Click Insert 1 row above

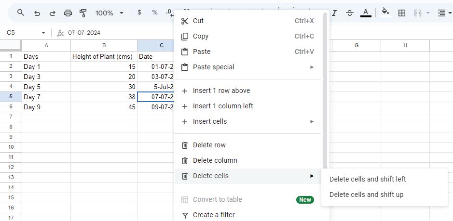click(221, 91)
